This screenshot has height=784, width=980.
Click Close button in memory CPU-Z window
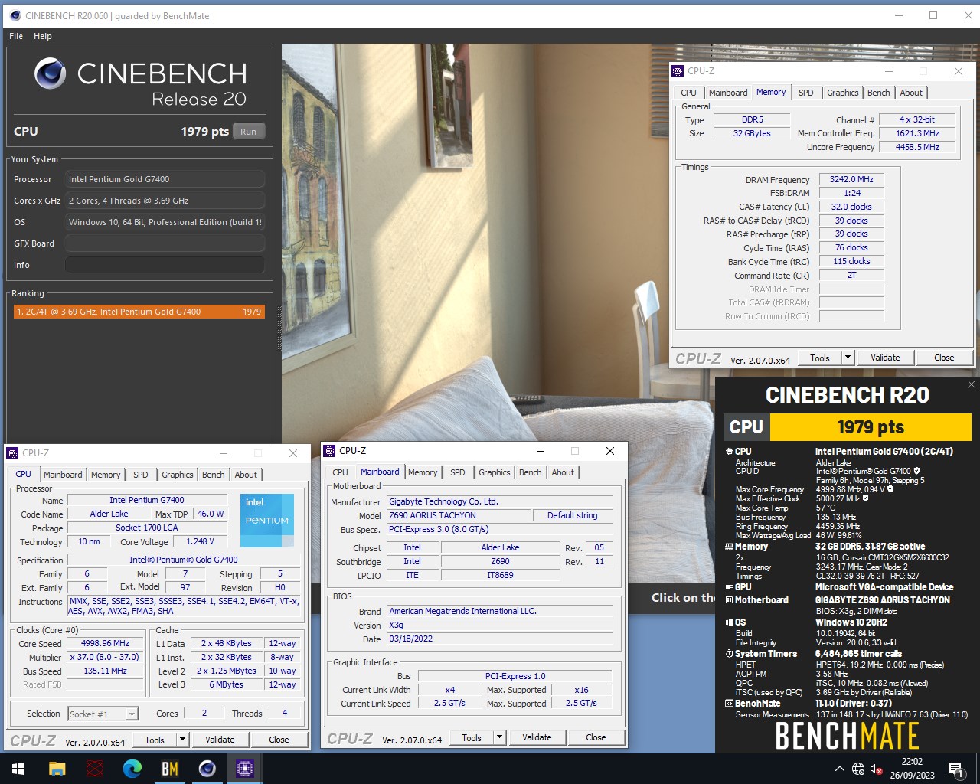(944, 358)
